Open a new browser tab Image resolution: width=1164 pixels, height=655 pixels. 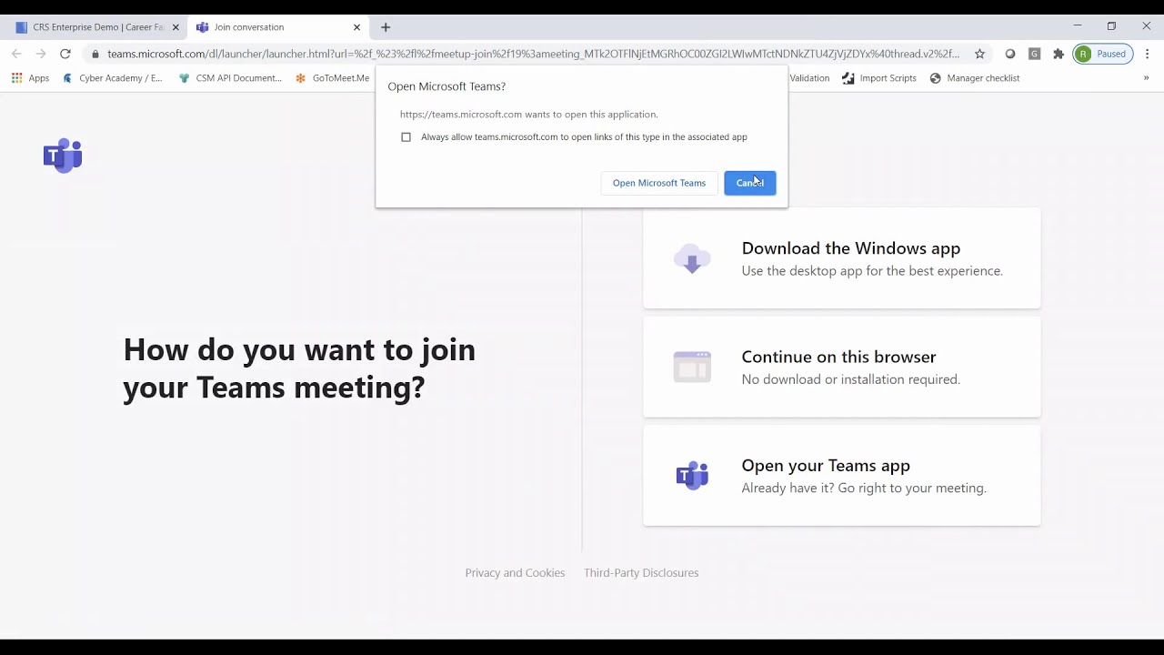tap(386, 27)
